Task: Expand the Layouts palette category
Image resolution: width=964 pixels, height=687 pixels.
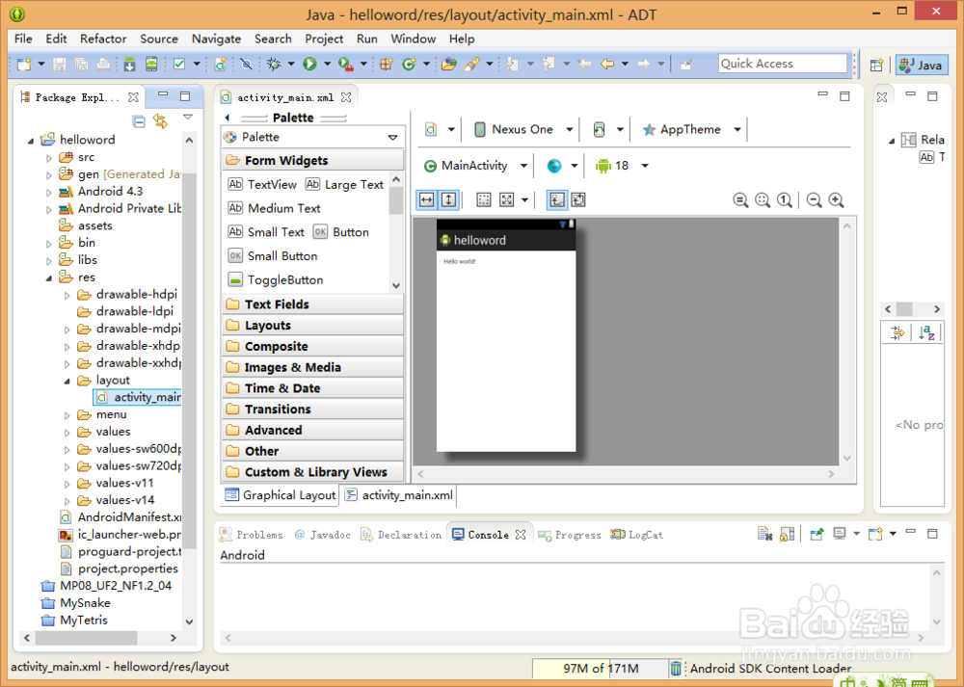Action: [313, 325]
